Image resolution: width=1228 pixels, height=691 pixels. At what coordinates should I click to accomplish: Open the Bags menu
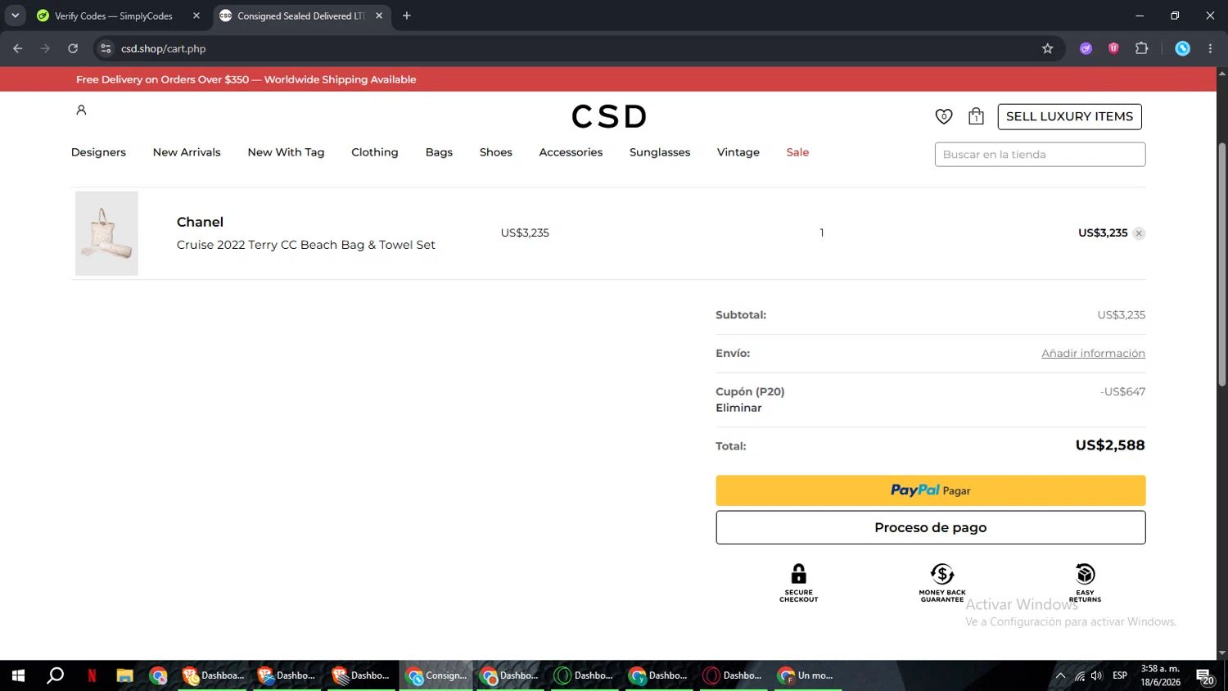click(439, 152)
